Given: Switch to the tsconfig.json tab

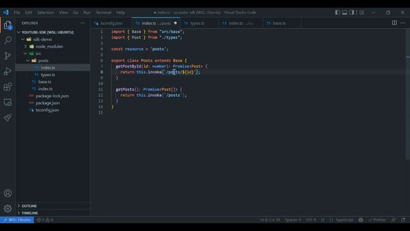Looking at the screenshot, I should [111, 23].
